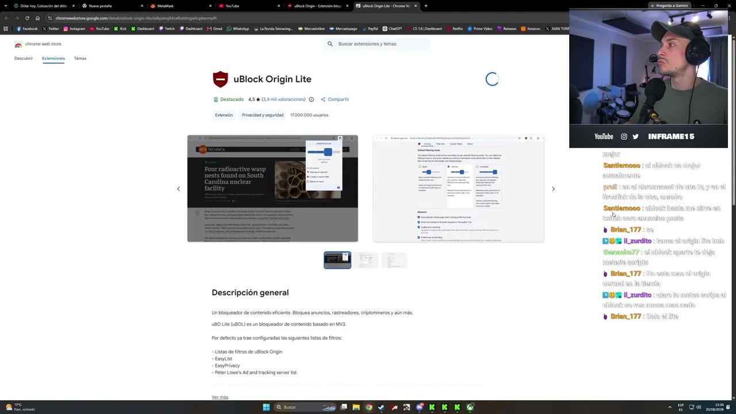
Task: Open the Kick bookmark
Action: (x=120, y=29)
